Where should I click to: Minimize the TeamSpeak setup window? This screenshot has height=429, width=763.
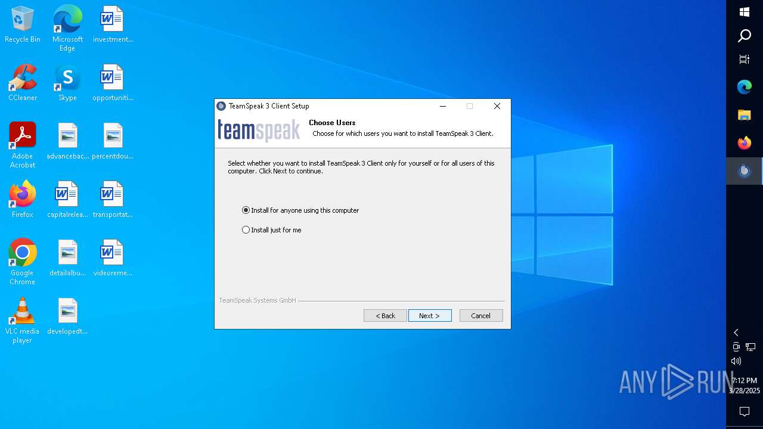[x=443, y=106]
